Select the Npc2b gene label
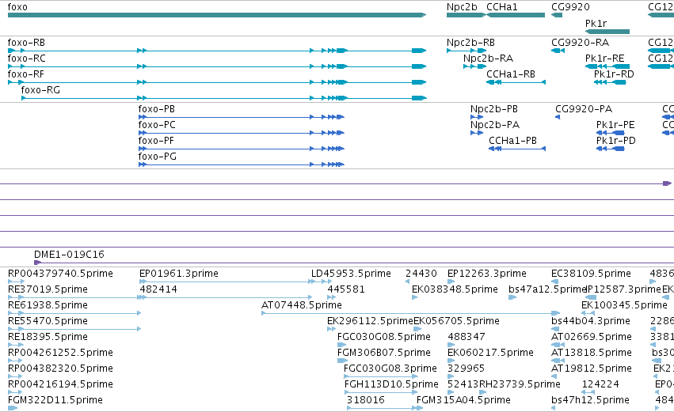This screenshot has height=412, width=674. pyautogui.click(x=462, y=7)
